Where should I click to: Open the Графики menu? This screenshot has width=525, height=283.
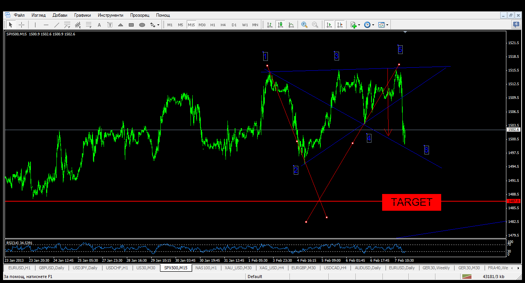click(83, 15)
